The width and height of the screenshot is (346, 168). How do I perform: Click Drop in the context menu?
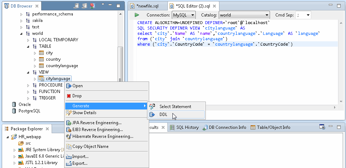[x=77, y=96]
